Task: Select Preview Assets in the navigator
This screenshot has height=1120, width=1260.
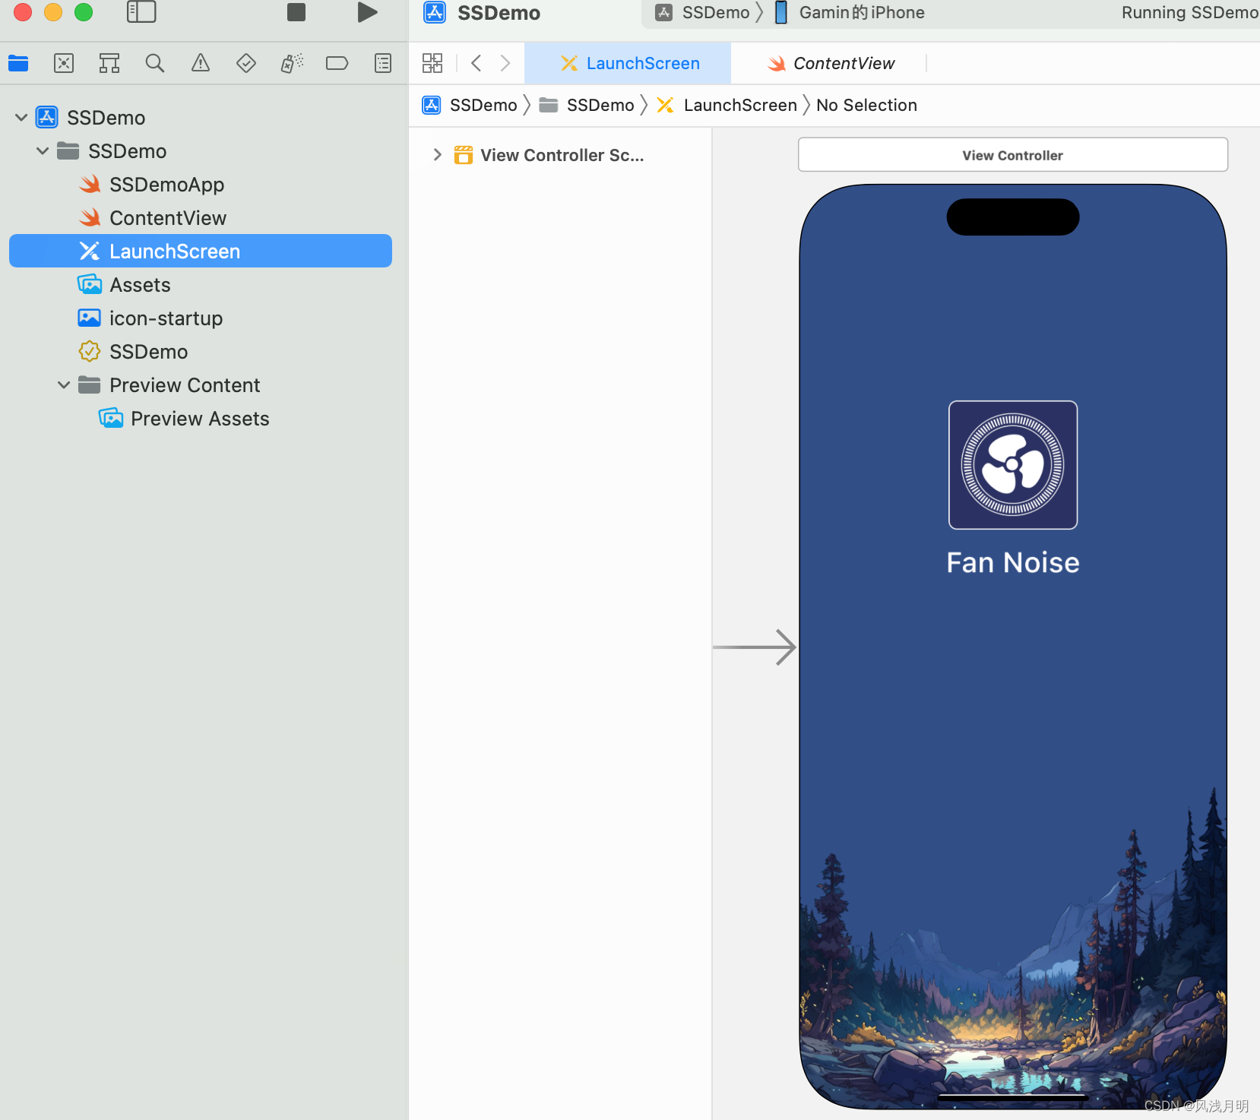Action: click(x=200, y=418)
